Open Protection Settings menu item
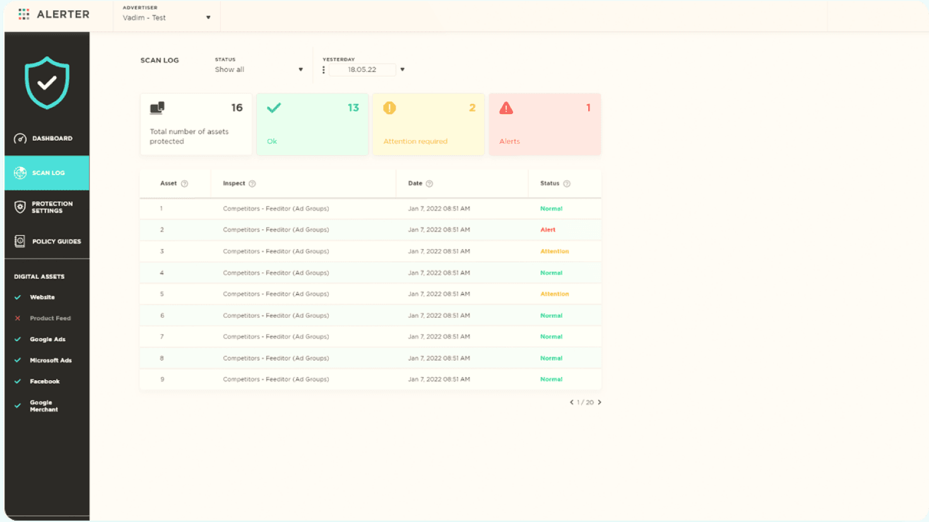929x522 pixels. (x=47, y=207)
